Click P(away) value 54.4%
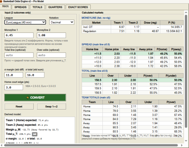 pyautogui.click(x=178, y=58)
